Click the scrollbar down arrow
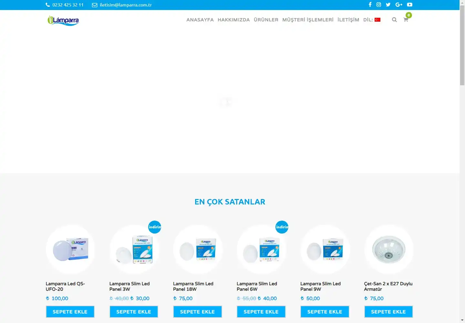The image size is (465, 323). click(x=462, y=320)
